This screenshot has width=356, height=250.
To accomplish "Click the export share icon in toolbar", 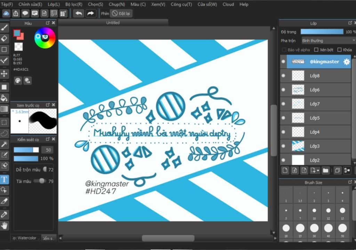I will [x=16, y=14].
